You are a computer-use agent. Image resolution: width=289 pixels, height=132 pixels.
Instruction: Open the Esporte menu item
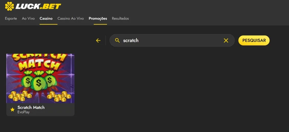click(11, 19)
